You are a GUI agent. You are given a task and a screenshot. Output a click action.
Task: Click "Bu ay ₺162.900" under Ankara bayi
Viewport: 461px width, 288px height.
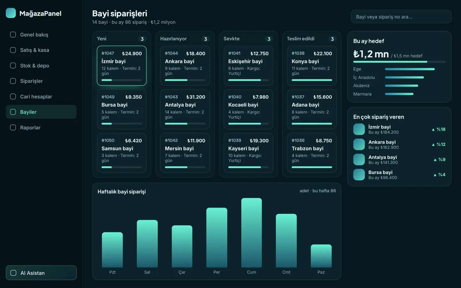coord(384,148)
